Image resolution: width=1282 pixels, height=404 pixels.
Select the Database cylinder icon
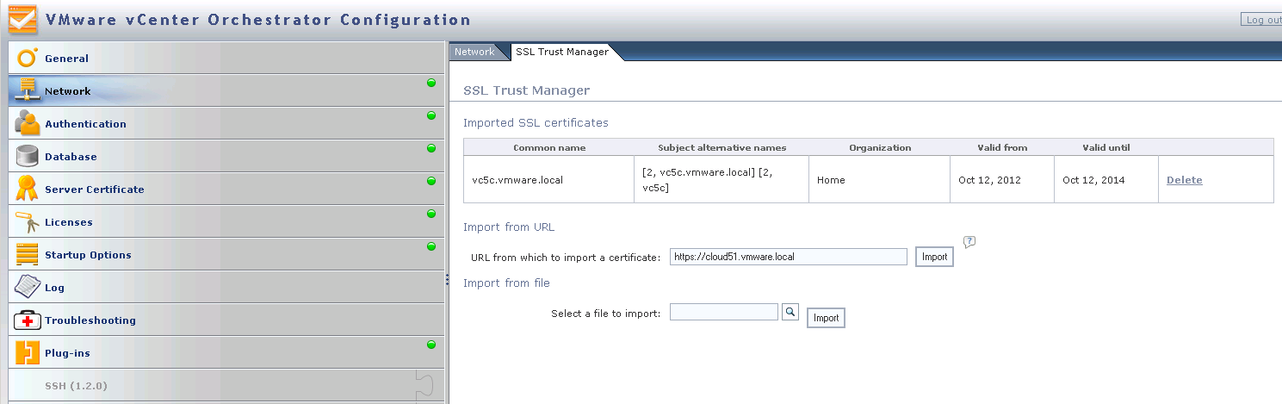pos(28,156)
